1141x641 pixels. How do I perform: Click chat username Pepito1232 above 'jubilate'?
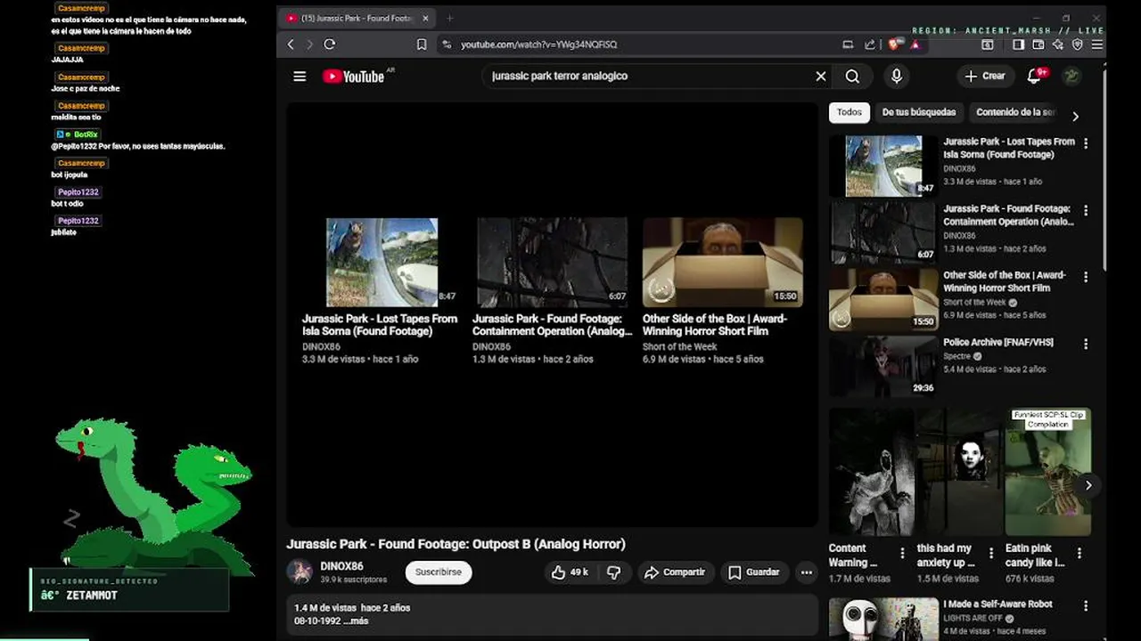click(x=78, y=221)
